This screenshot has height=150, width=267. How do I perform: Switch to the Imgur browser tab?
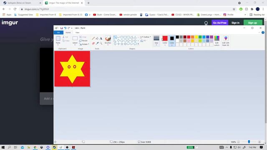(64, 3)
